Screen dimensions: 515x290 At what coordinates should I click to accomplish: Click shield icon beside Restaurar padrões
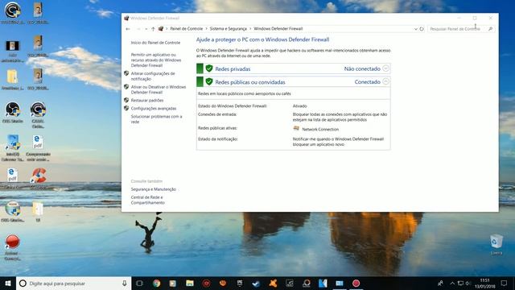coord(126,100)
